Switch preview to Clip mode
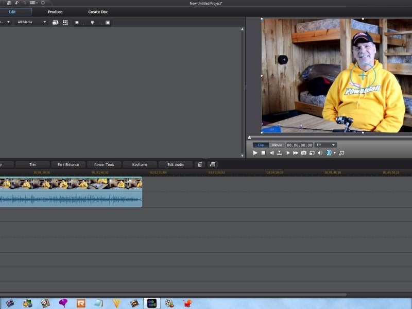The image size is (412, 309). pos(261,145)
